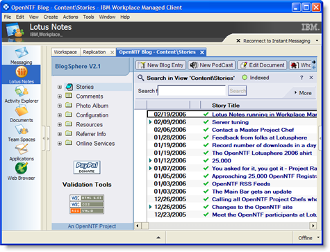Expand the 01/12/2006 row twistie
This screenshot has width=330, height=252.
(x=150, y=160)
